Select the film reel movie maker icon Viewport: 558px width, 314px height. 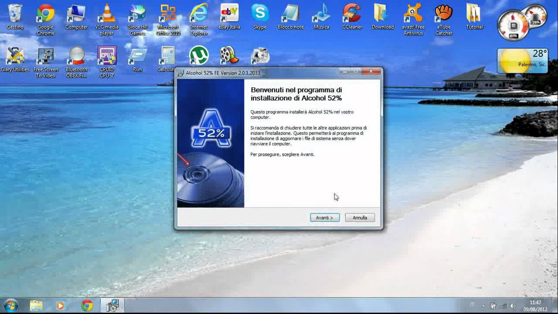pos(229,55)
